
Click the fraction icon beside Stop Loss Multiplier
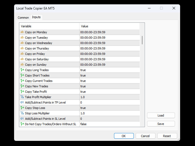tap(22, 113)
